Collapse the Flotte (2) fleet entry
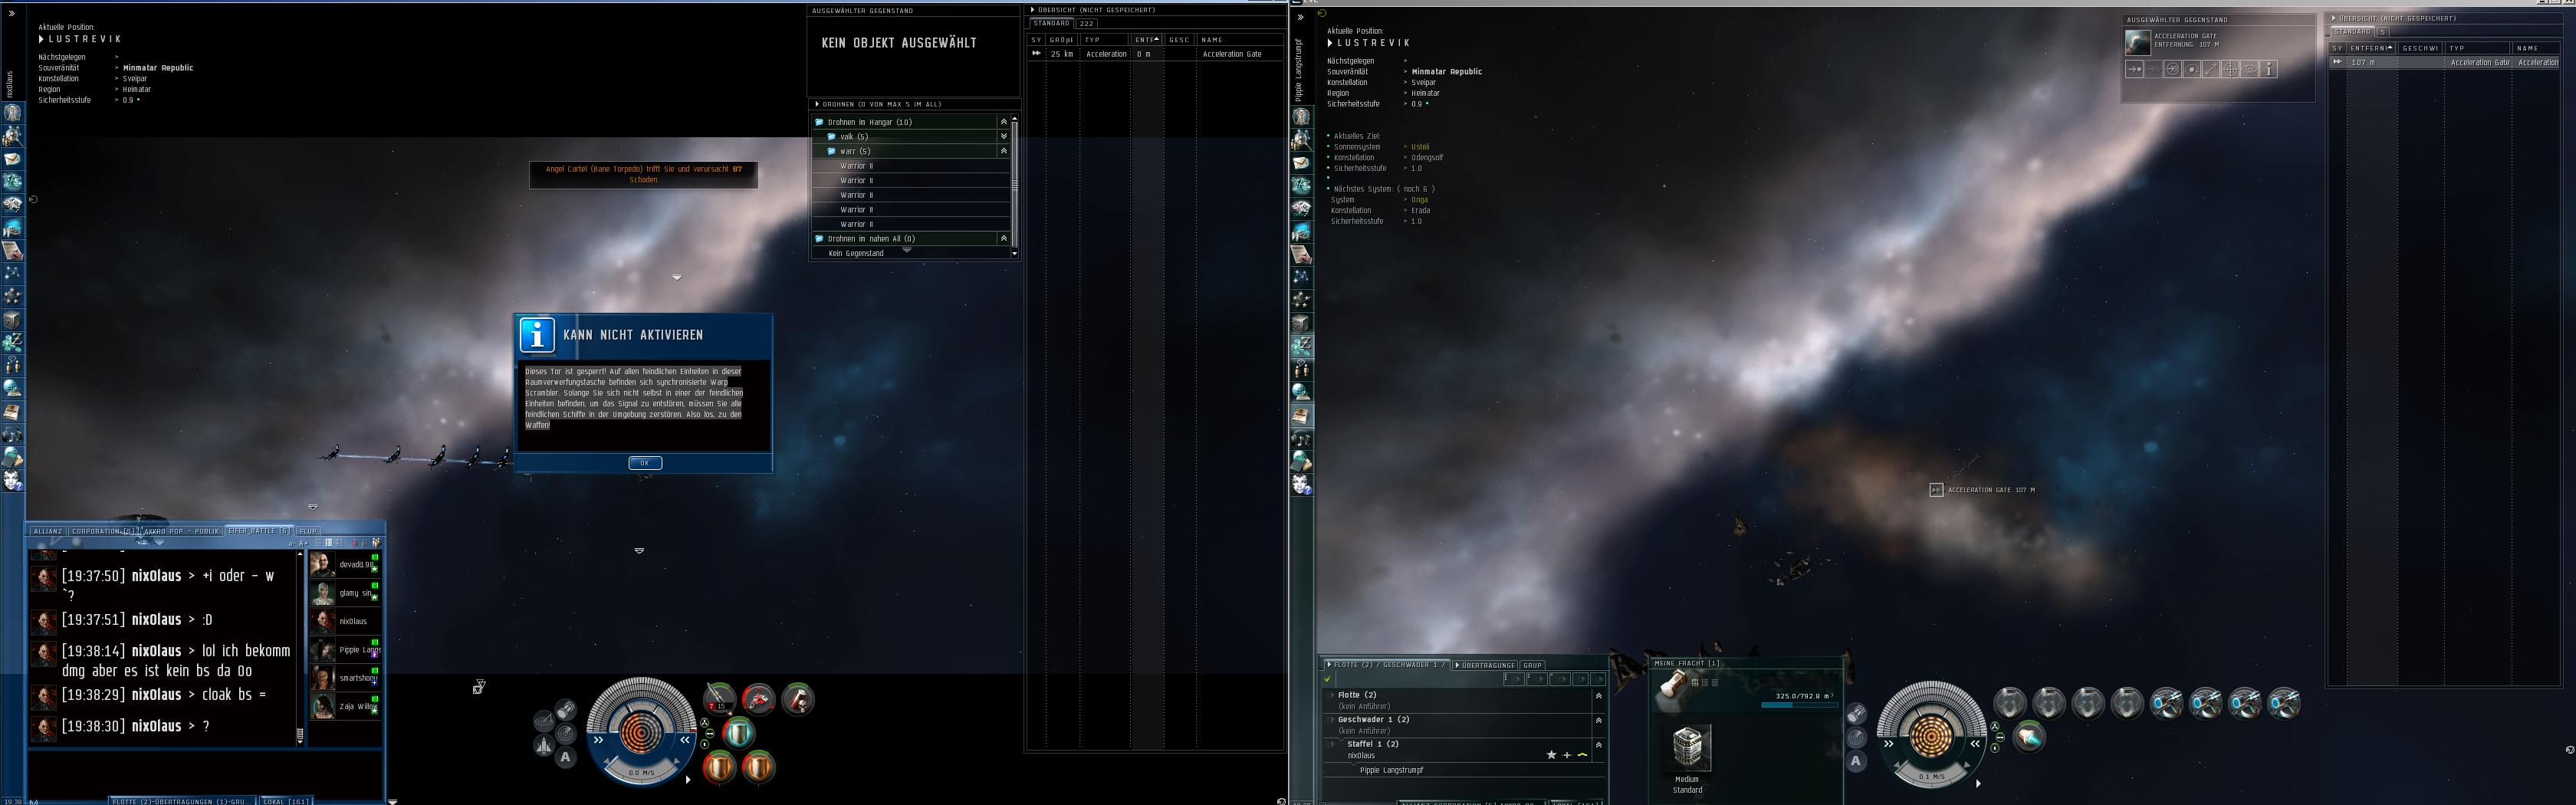Image resolution: width=2576 pixels, height=805 pixels. tap(1598, 695)
